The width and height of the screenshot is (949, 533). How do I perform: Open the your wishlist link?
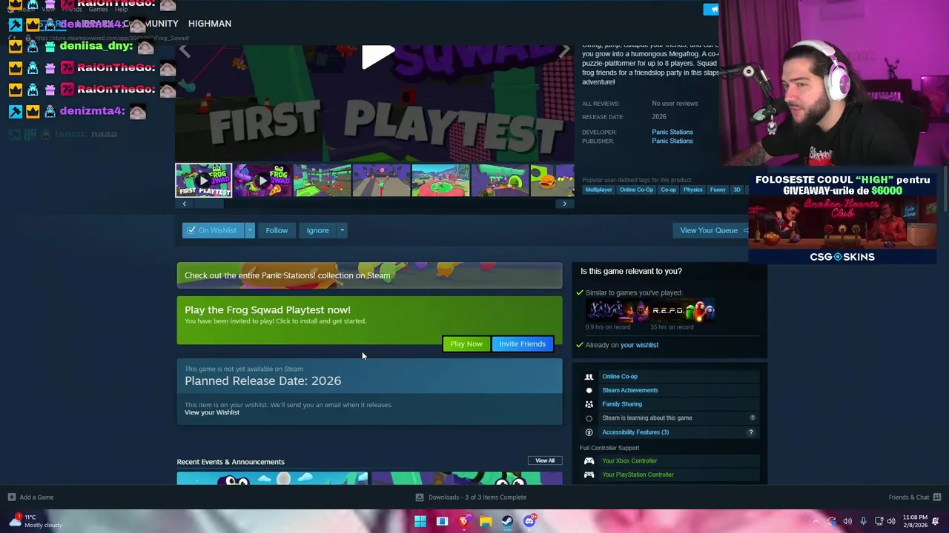tap(639, 345)
